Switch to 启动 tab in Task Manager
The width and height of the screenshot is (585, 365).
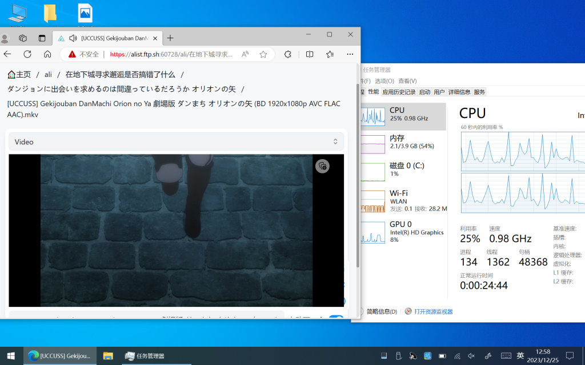(x=424, y=92)
